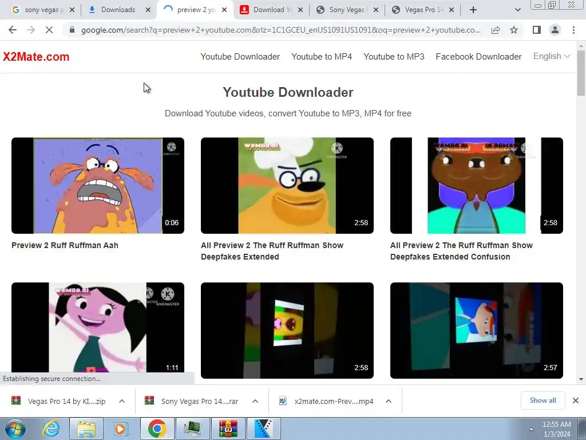Open the Youtube Downloader nav link
Viewport: 586px width, 440px height.
coord(240,57)
